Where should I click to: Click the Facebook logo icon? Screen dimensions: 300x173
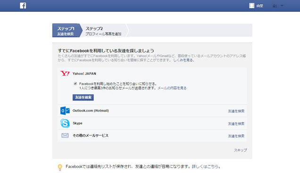coord(23,6)
